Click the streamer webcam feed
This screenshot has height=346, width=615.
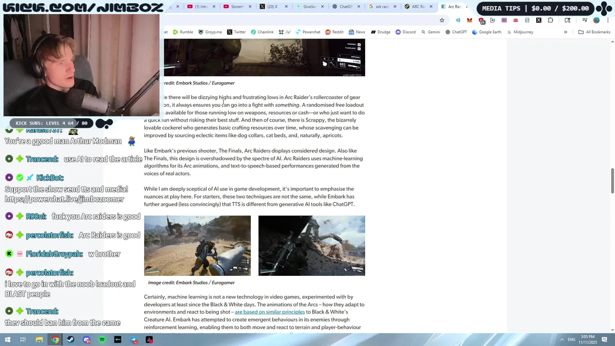point(81,65)
